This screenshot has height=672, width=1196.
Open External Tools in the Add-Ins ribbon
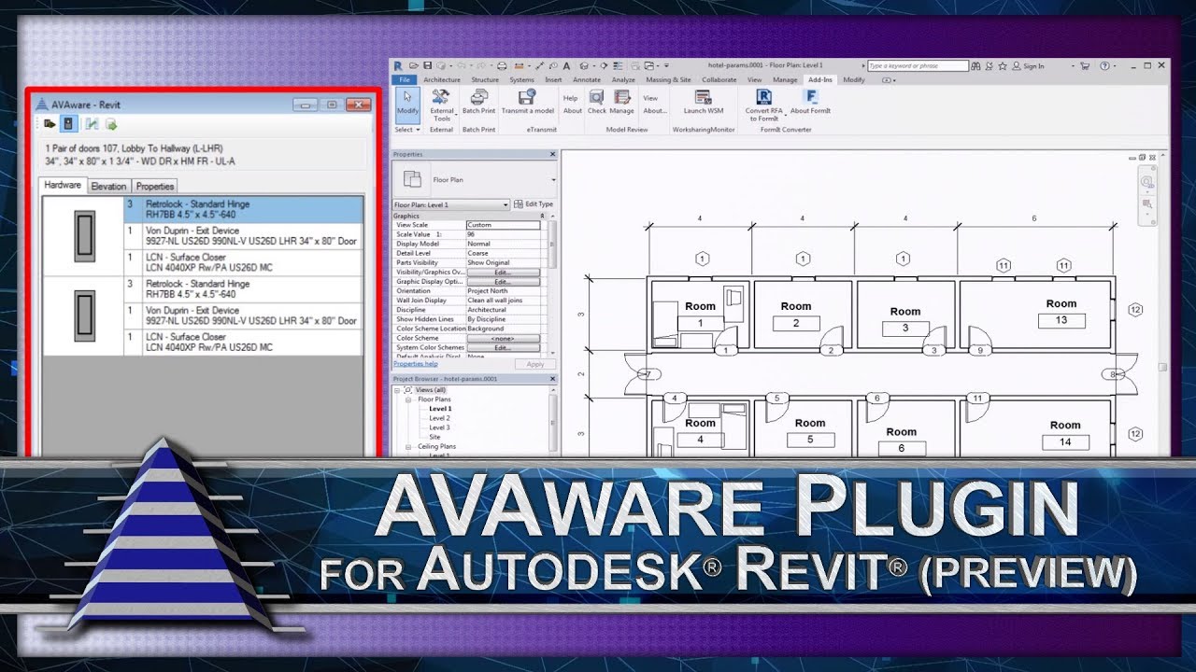click(x=442, y=105)
